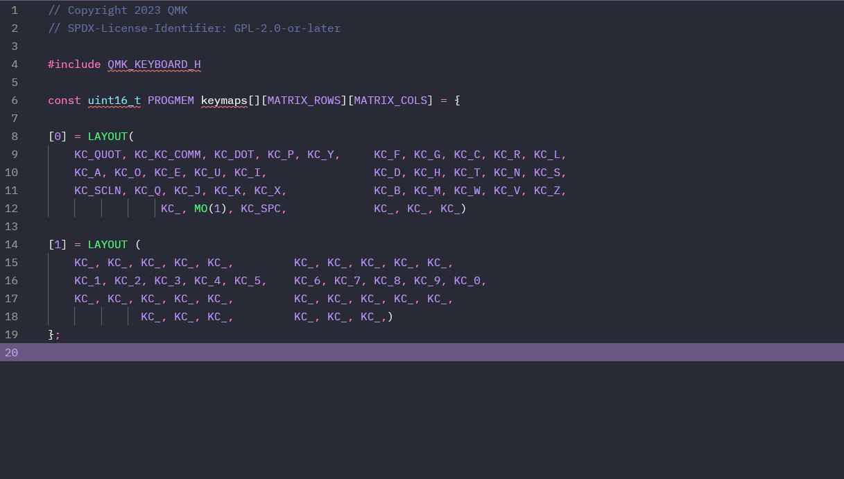This screenshot has width=844, height=479.
Task: Click the KC_3 keycode
Action: tap(167, 281)
